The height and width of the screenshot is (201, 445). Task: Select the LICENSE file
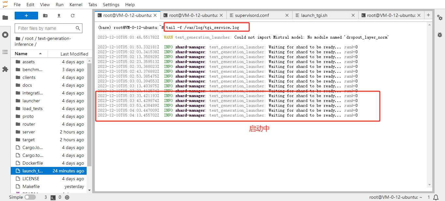[49, 179]
